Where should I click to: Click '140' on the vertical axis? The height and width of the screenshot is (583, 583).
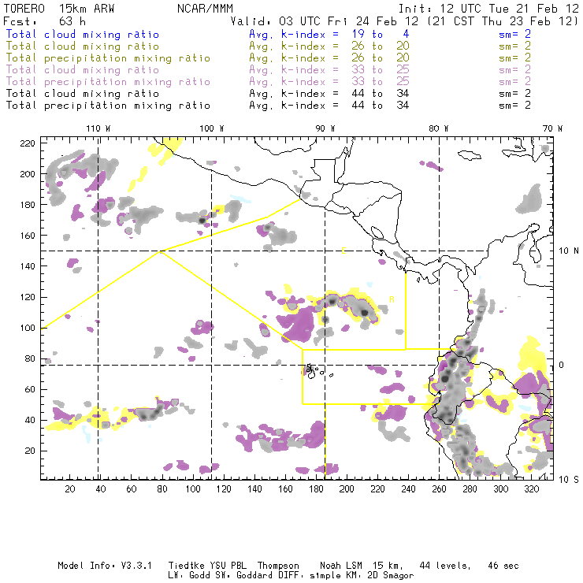tap(28, 266)
